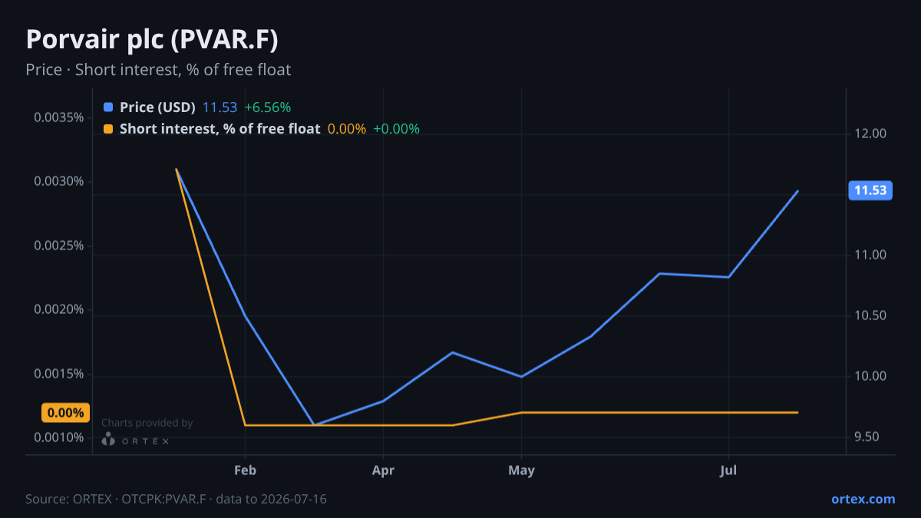Image resolution: width=921 pixels, height=518 pixels.
Task: Click the 0.0030% left axis label
Action: pyautogui.click(x=59, y=182)
